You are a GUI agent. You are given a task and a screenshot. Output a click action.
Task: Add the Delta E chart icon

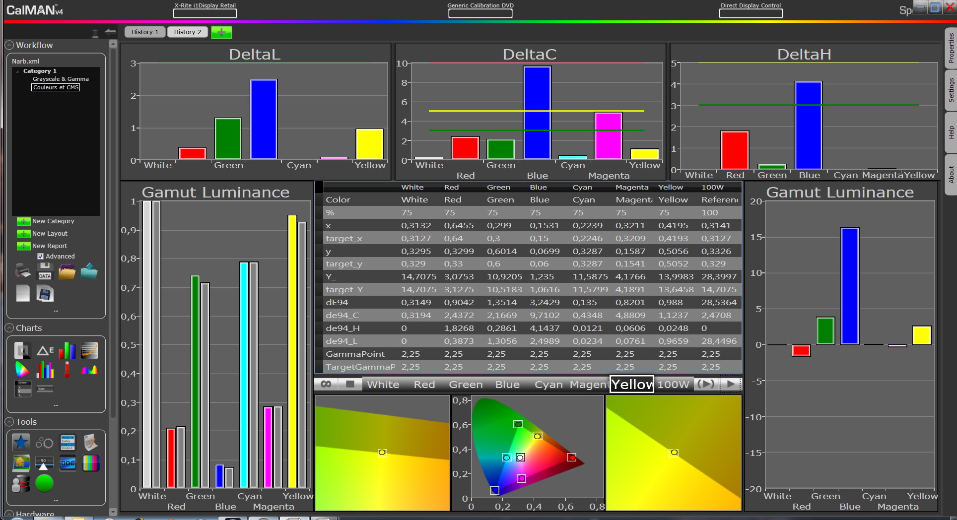pos(45,350)
